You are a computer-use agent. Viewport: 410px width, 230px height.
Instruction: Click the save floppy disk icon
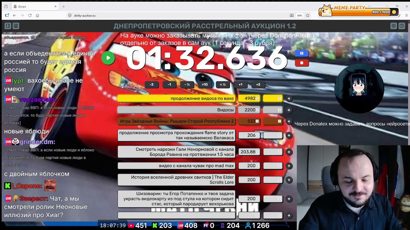pyautogui.click(x=16, y=26)
